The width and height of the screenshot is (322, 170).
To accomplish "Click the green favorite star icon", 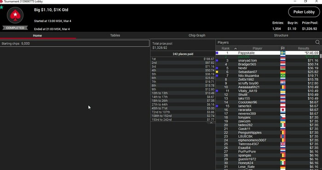I will click(2, 7).
